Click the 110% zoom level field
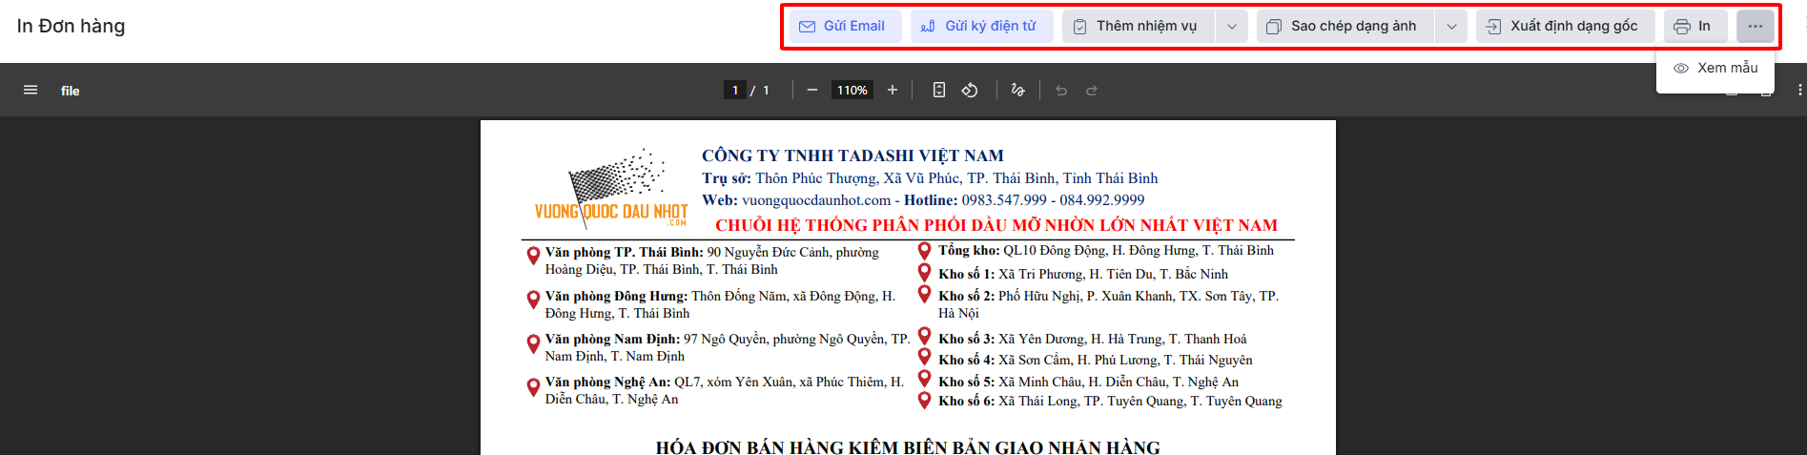1807x455 pixels. pos(852,91)
